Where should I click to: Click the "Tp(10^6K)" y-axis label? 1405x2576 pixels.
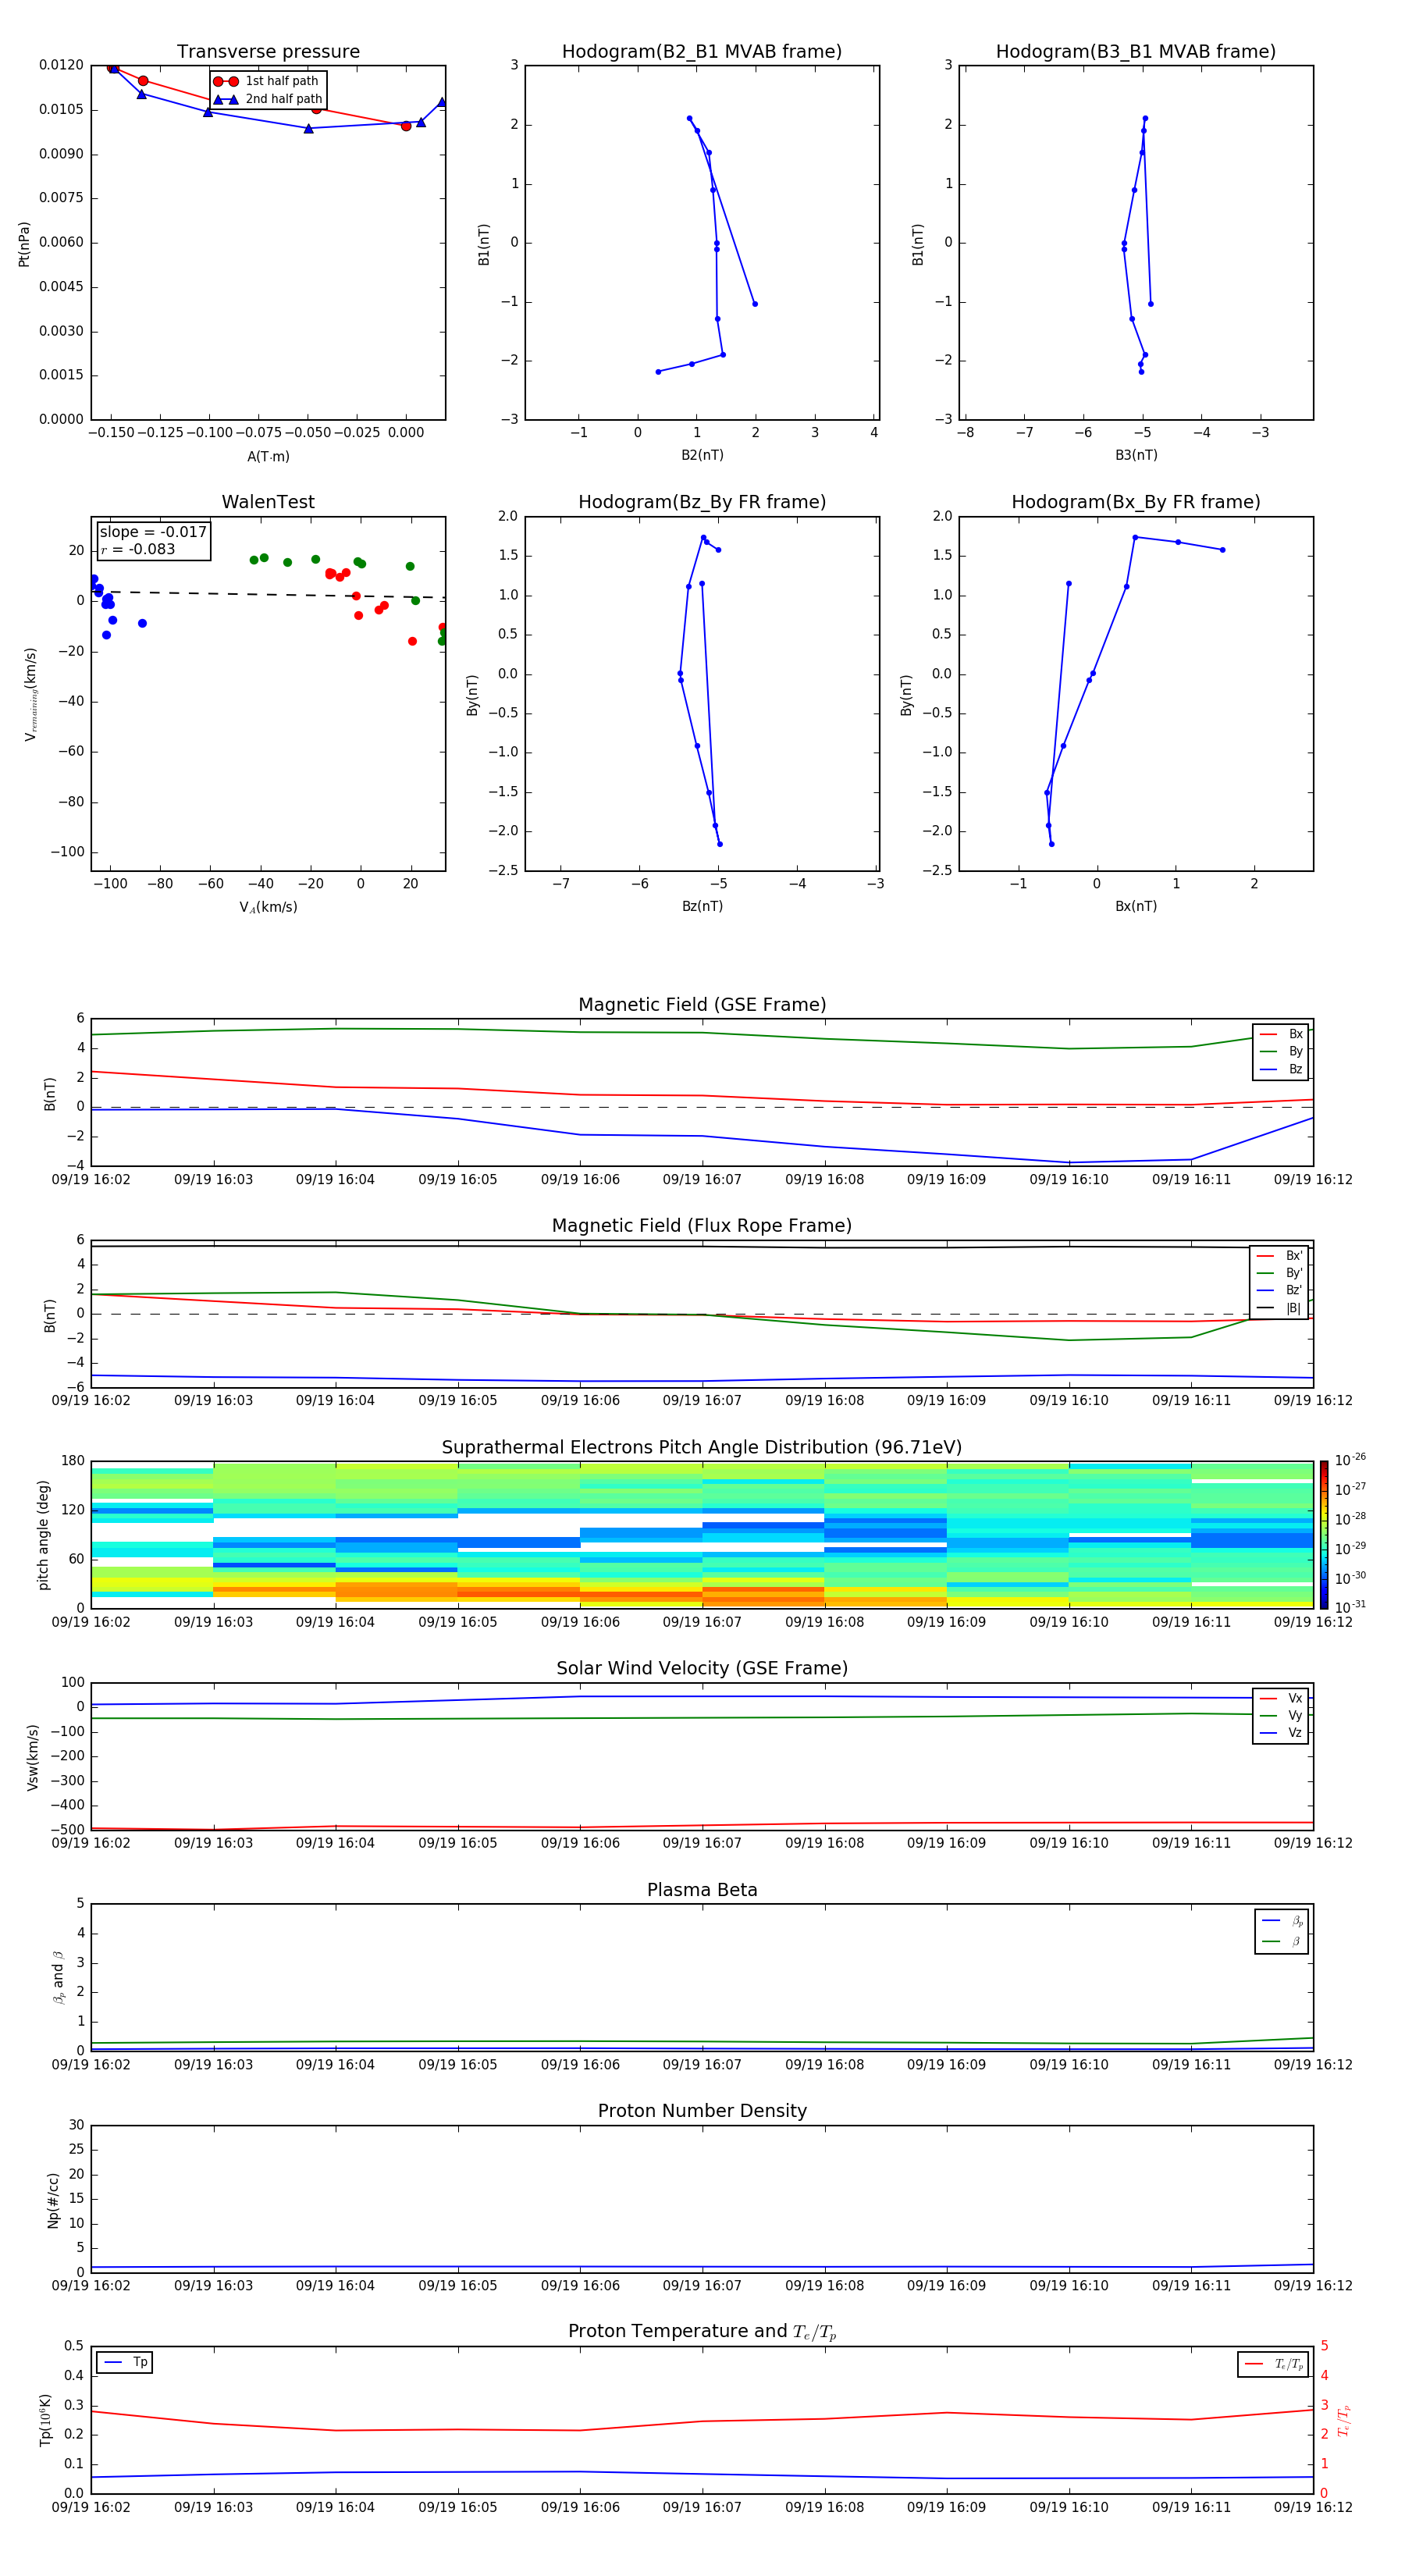pos(46,2420)
